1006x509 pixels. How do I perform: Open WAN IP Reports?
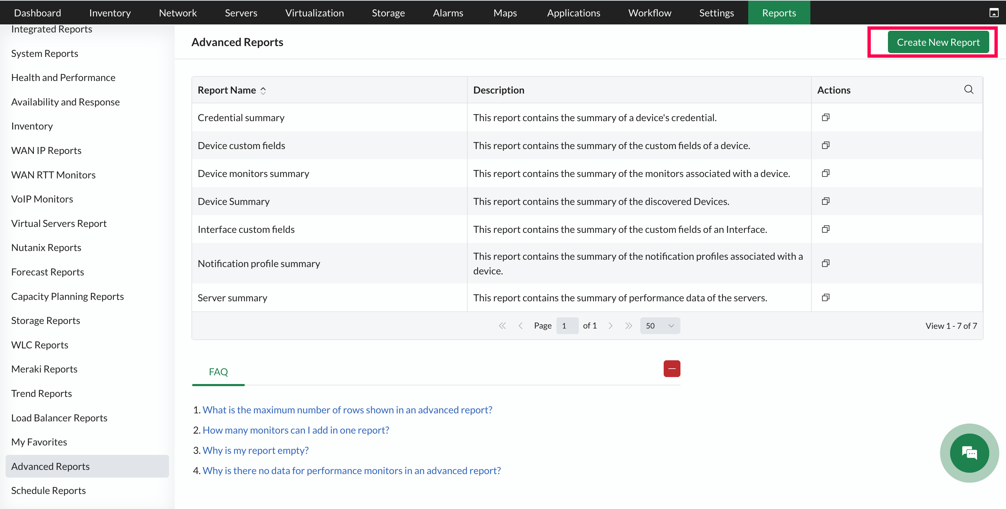pyautogui.click(x=46, y=151)
